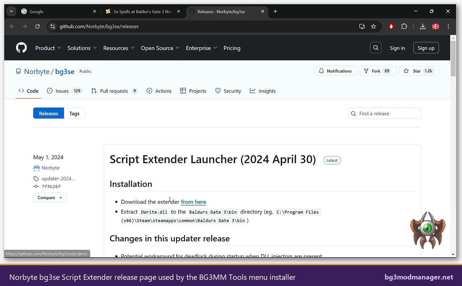
Task: Expand the Compare dropdown
Action: 50,198
